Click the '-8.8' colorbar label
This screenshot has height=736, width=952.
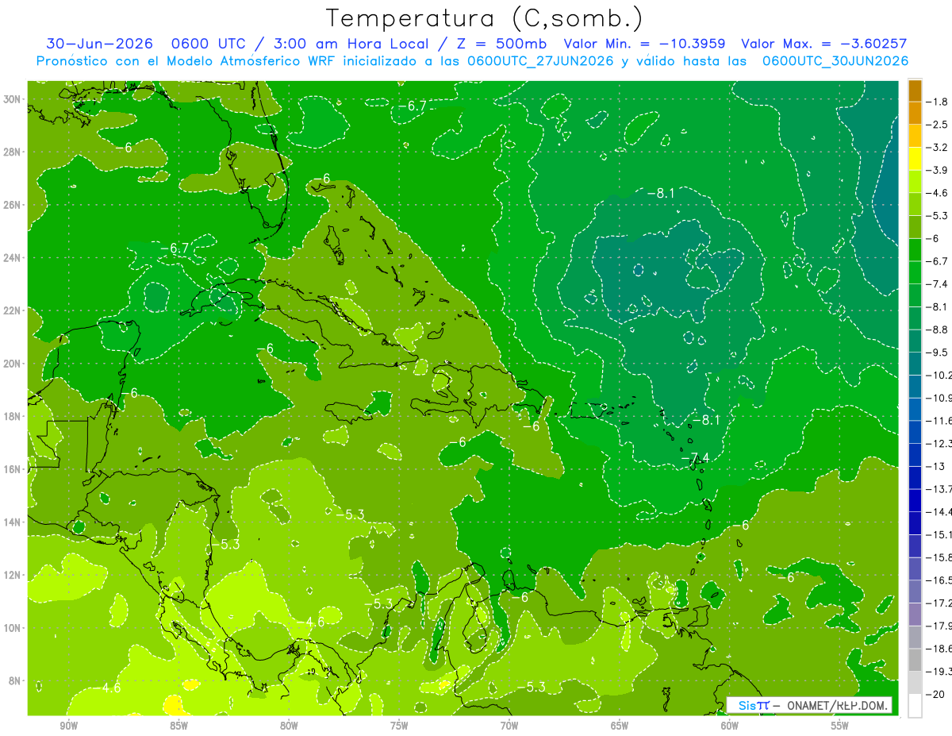[x=937, y=329]
